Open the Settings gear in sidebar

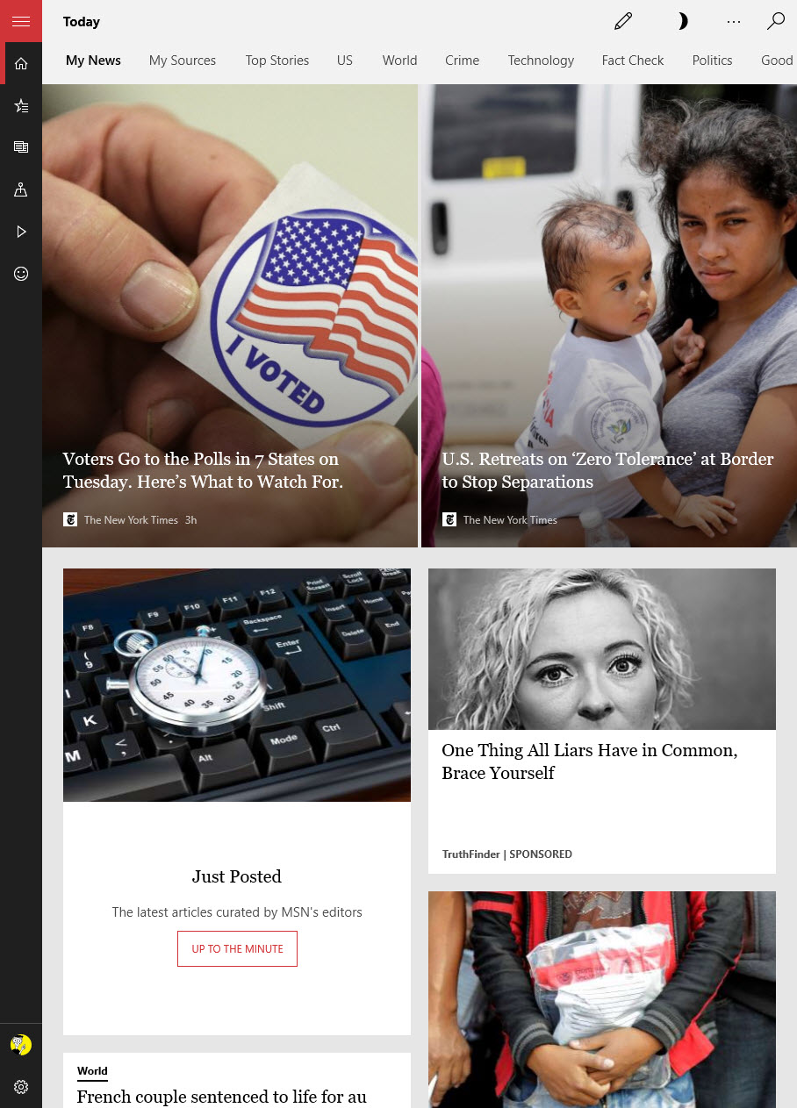(21, 1087)
